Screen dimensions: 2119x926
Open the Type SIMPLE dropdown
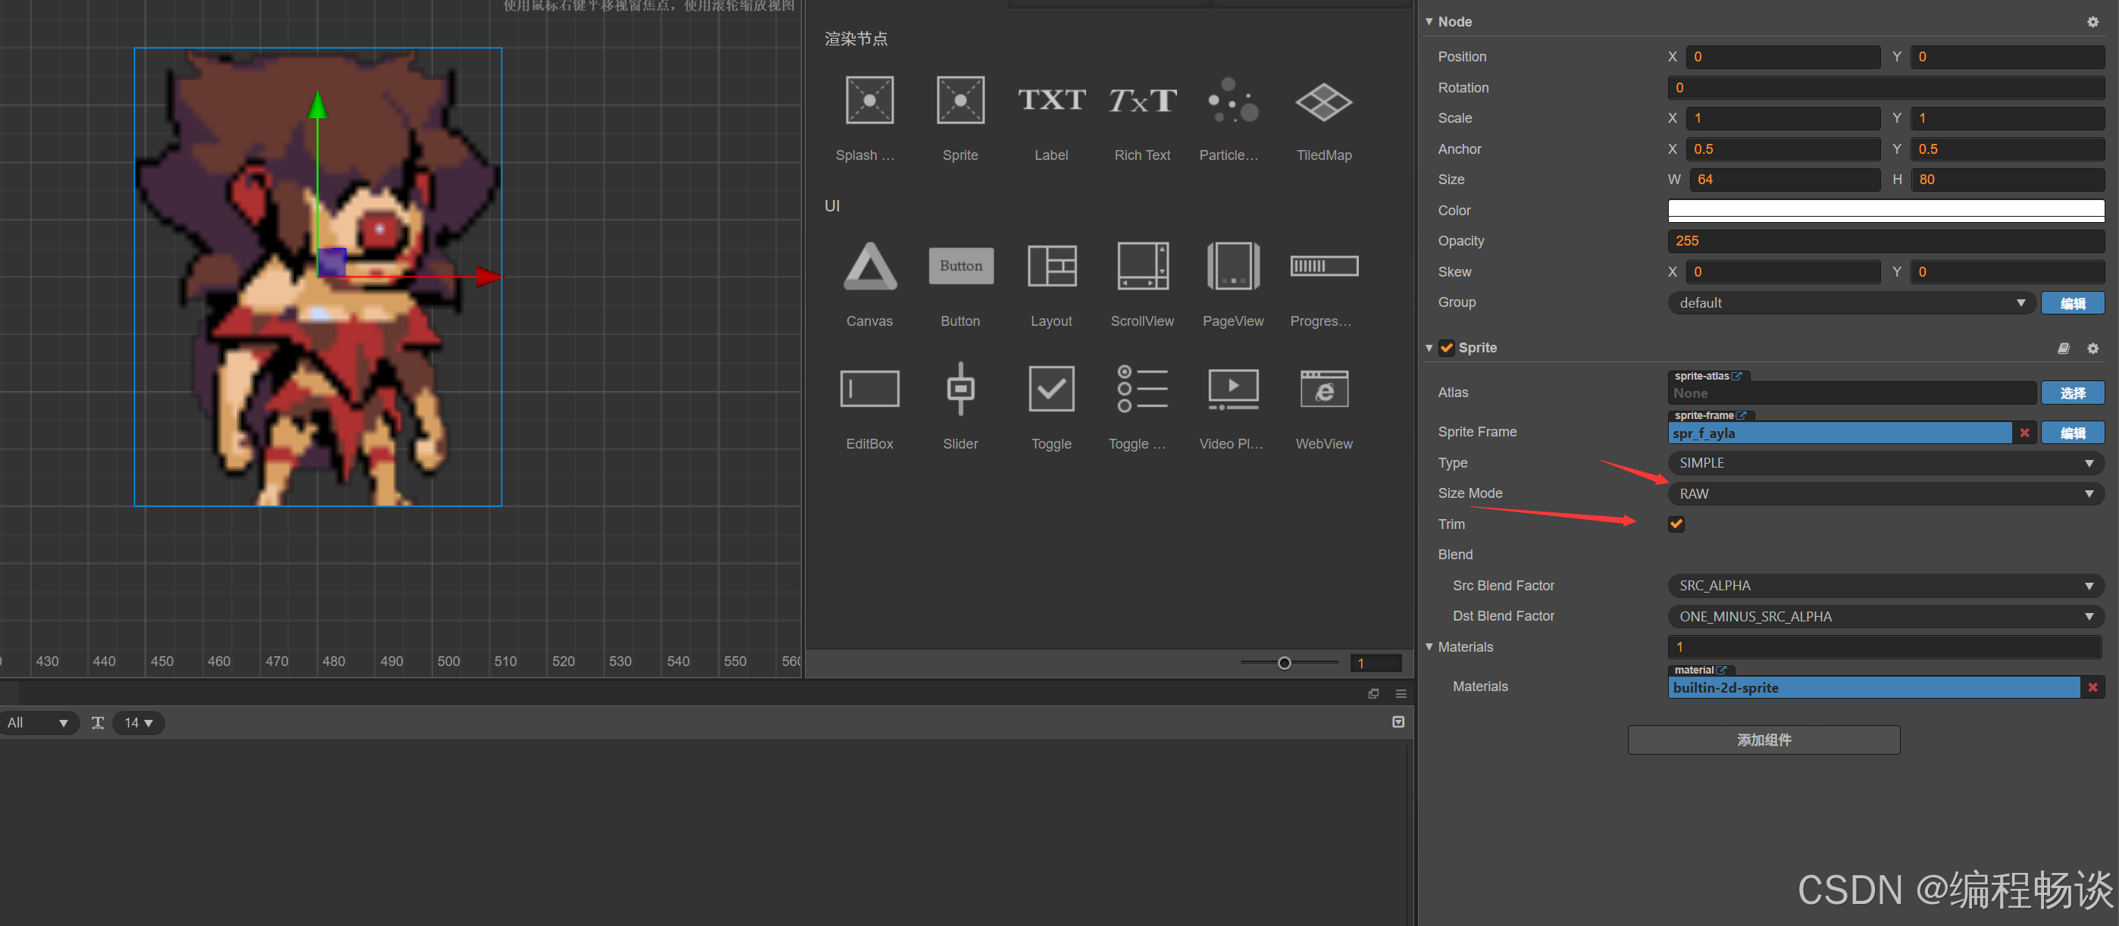(1885, 463)
